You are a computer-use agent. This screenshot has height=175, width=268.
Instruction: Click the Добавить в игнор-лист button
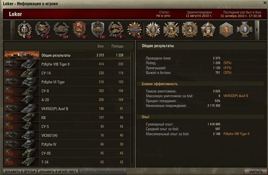(x=58, y=172)
